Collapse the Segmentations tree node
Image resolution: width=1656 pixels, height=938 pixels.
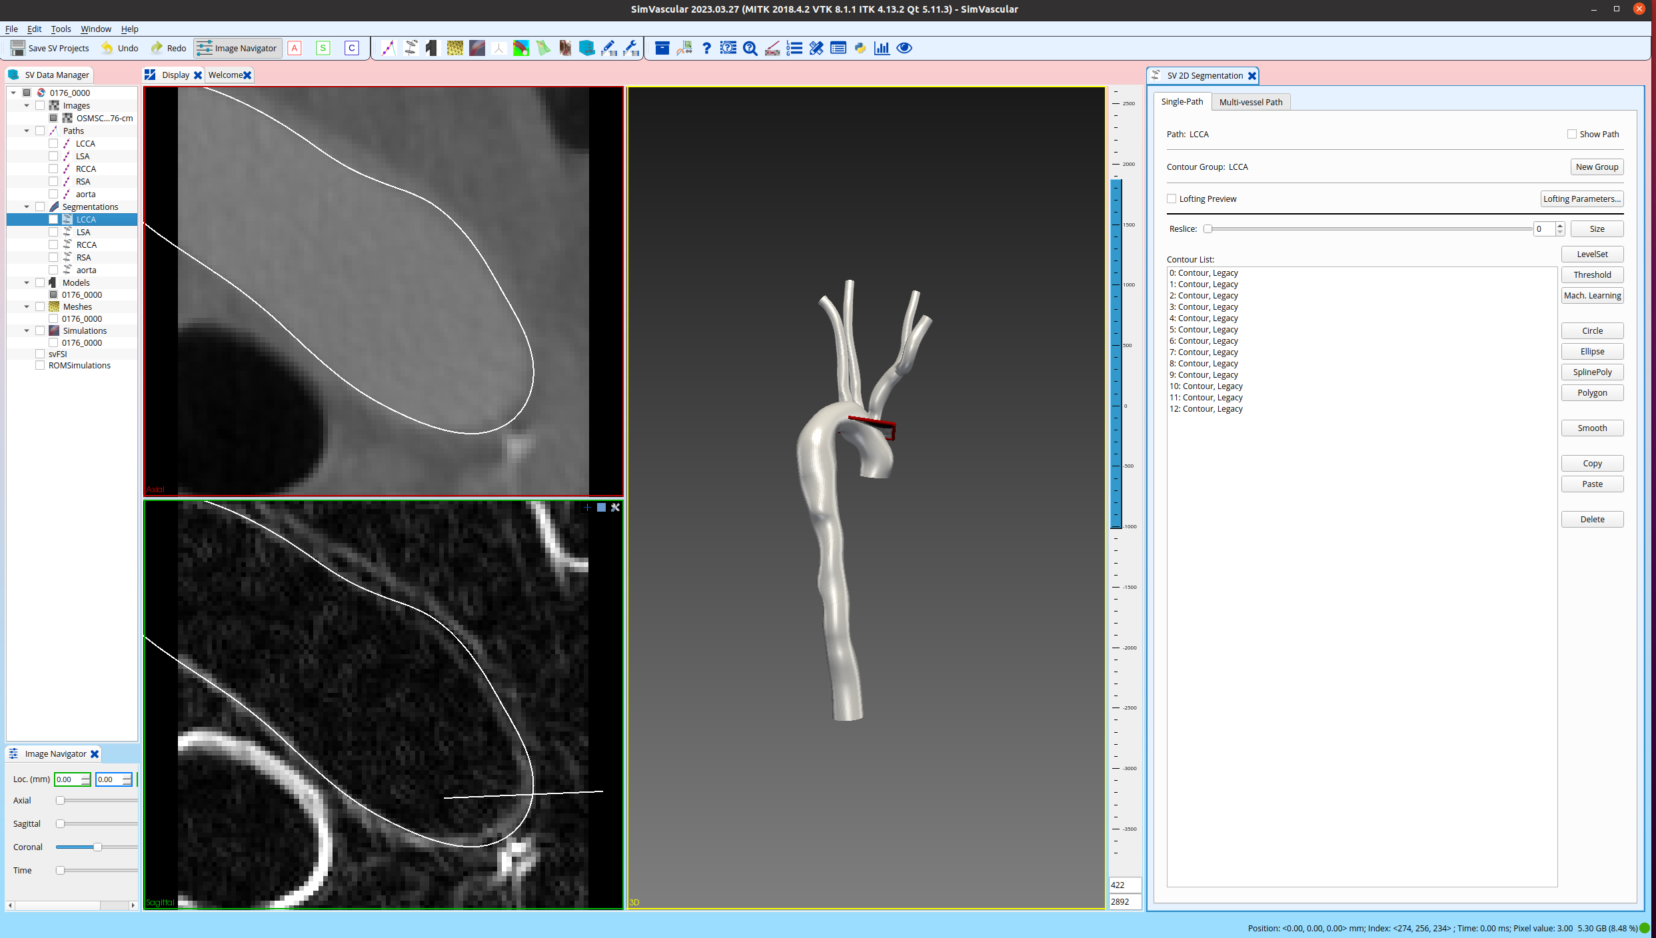[26, 207]
